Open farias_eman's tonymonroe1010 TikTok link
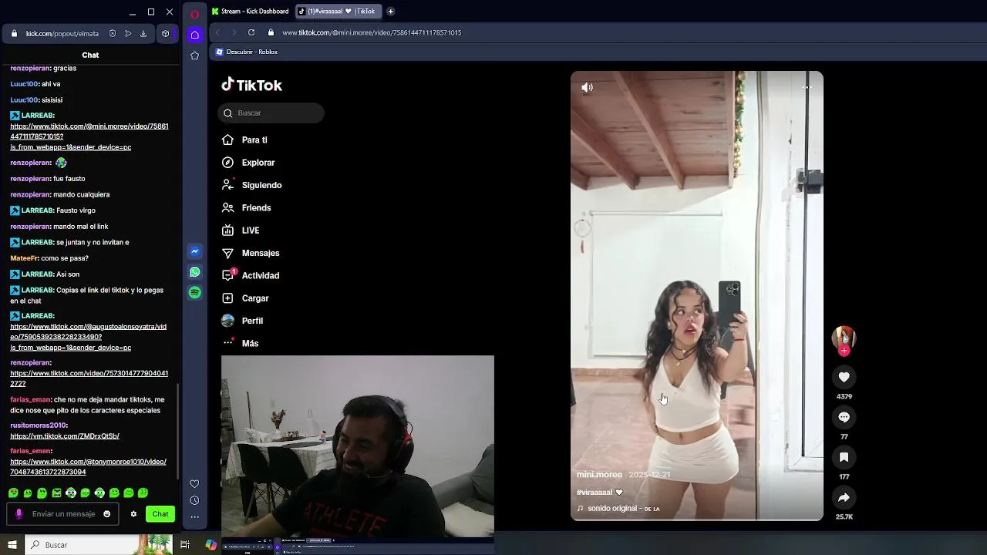The width and height of the screenshot is (987, 555). click(x=88, y=467)
